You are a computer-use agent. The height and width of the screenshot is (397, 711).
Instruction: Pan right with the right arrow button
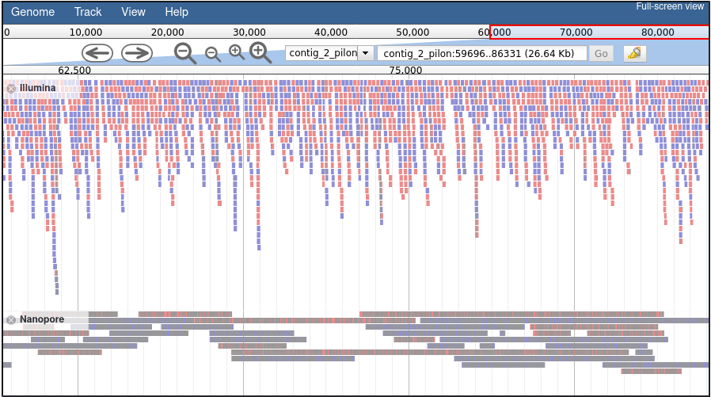(x=136, y=53)
